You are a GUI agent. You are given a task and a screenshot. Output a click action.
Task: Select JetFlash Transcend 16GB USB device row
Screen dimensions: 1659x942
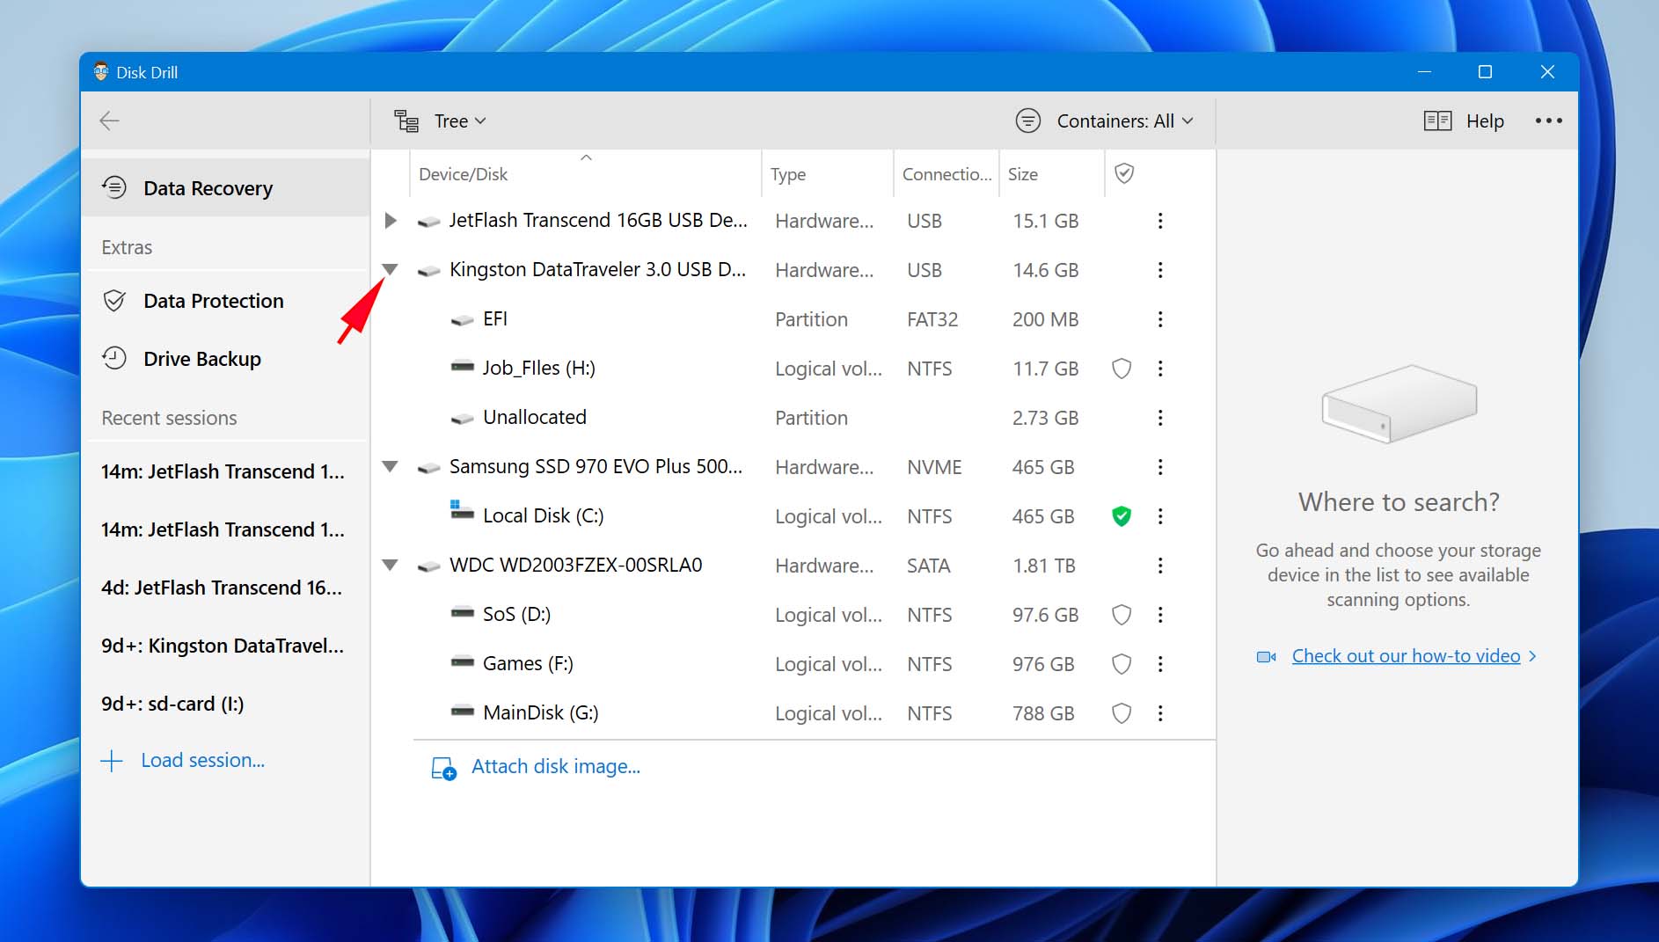793,221
